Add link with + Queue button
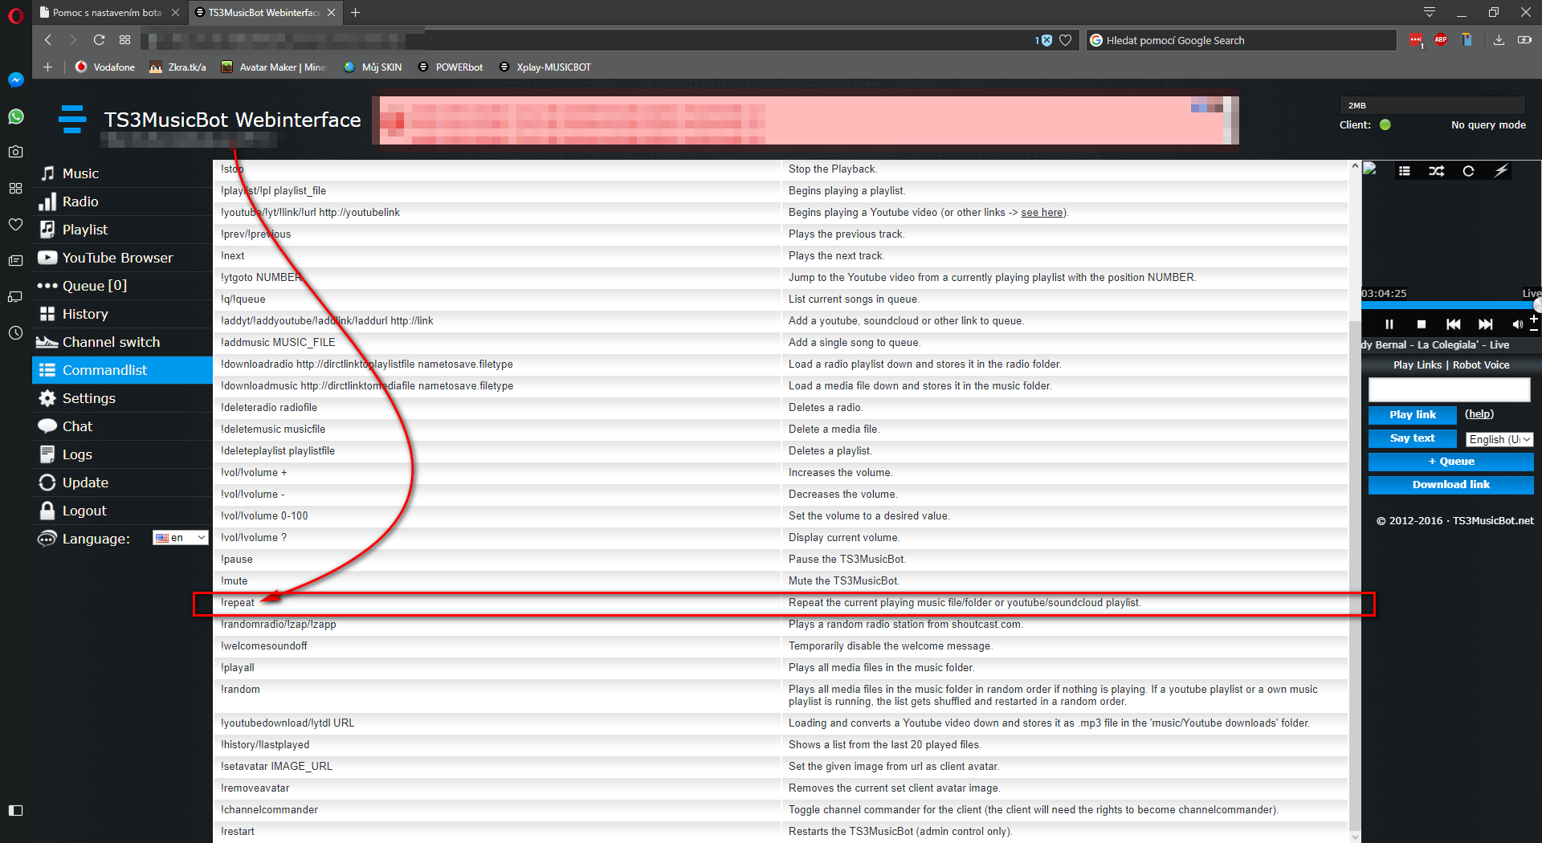The height and width of the screenshot is (843, 1542). 1451,462
